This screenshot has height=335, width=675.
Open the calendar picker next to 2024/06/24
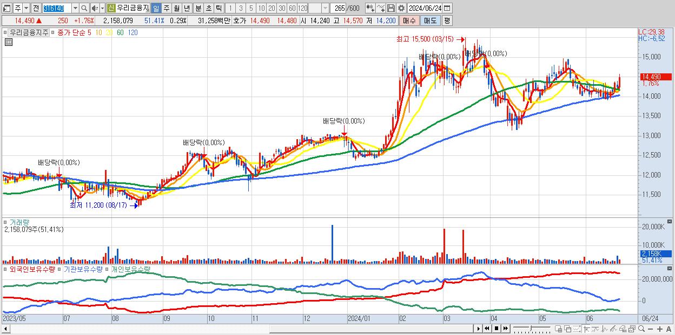click(447, 8)
